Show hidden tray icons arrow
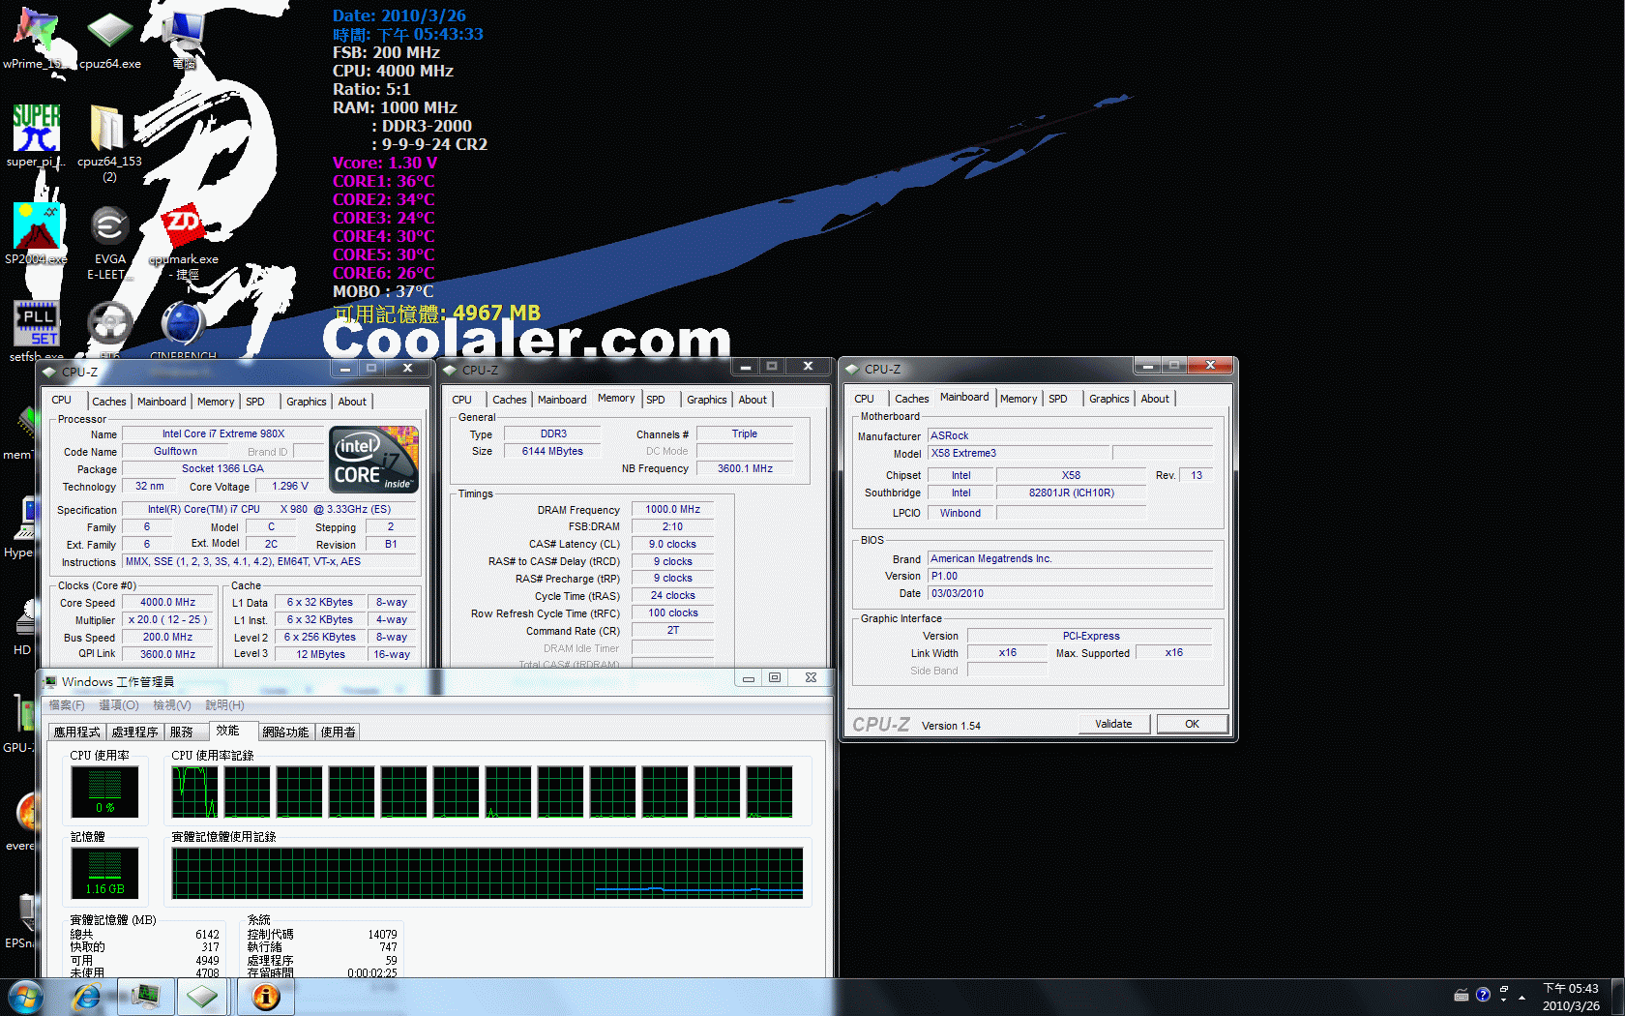The width and height of the screenshot is (1625, 1016). coord(1522,997)
